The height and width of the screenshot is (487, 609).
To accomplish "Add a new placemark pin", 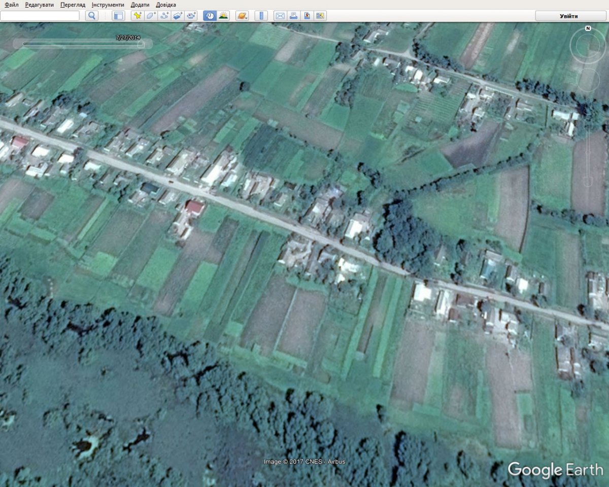I will coord(138,16).
